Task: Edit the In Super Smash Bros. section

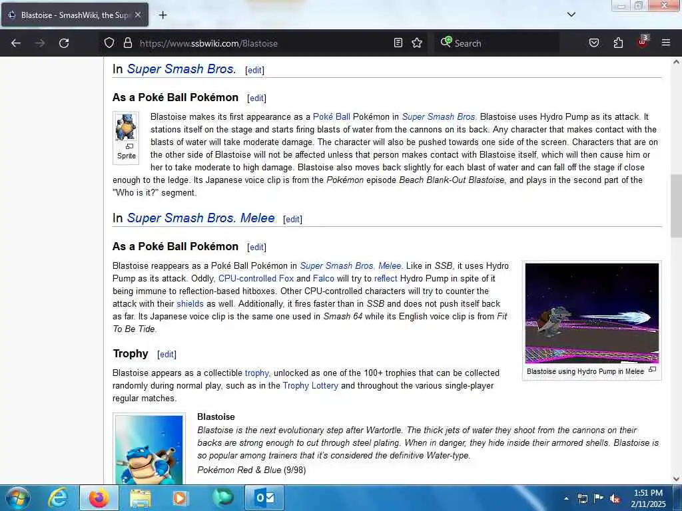Action: click(254, 70)
